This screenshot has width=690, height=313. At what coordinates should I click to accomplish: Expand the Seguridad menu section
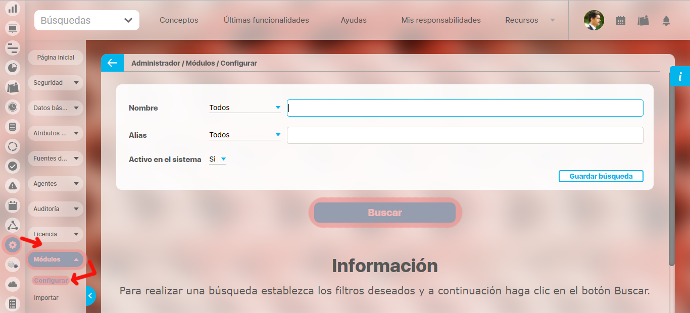(56, 83)
